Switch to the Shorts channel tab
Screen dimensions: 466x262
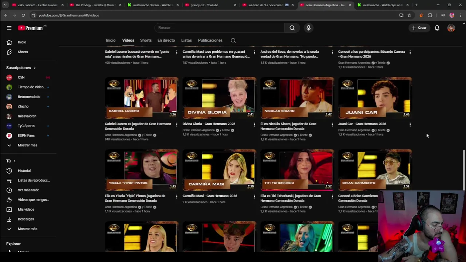pyautogui.click(x=146, y=40)
